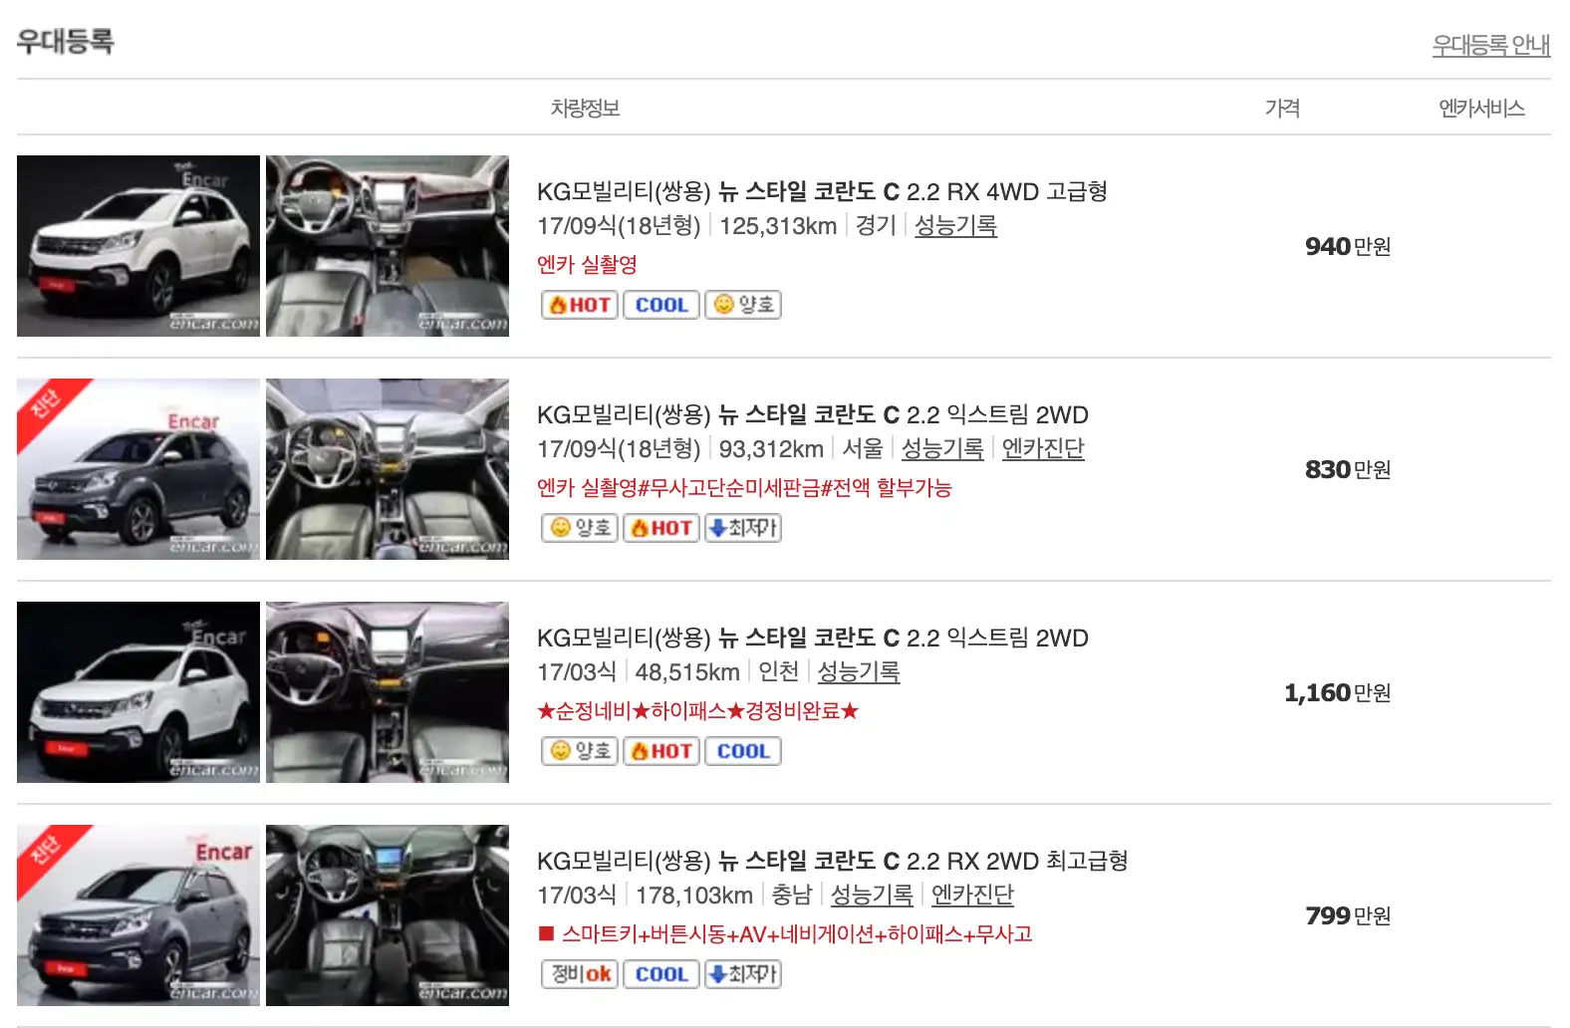Screen dimensions: 1570x1028
Task: Click 가격 column header
Action: 1282,108
